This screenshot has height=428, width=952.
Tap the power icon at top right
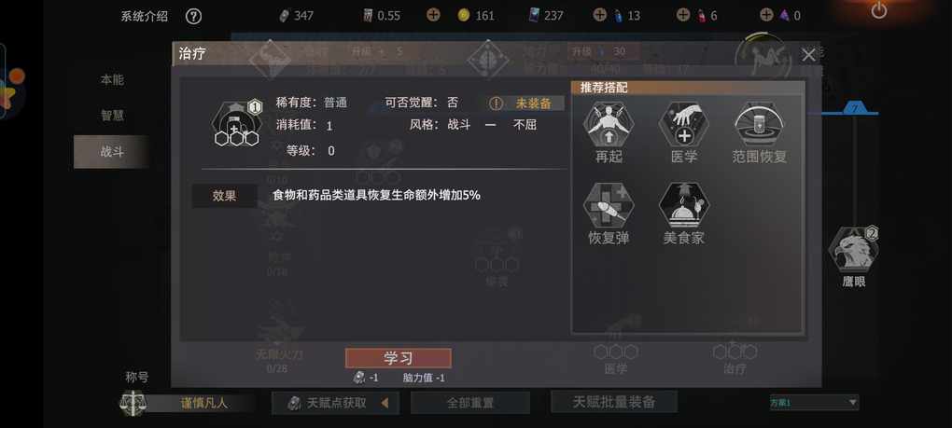pos(878,10)
